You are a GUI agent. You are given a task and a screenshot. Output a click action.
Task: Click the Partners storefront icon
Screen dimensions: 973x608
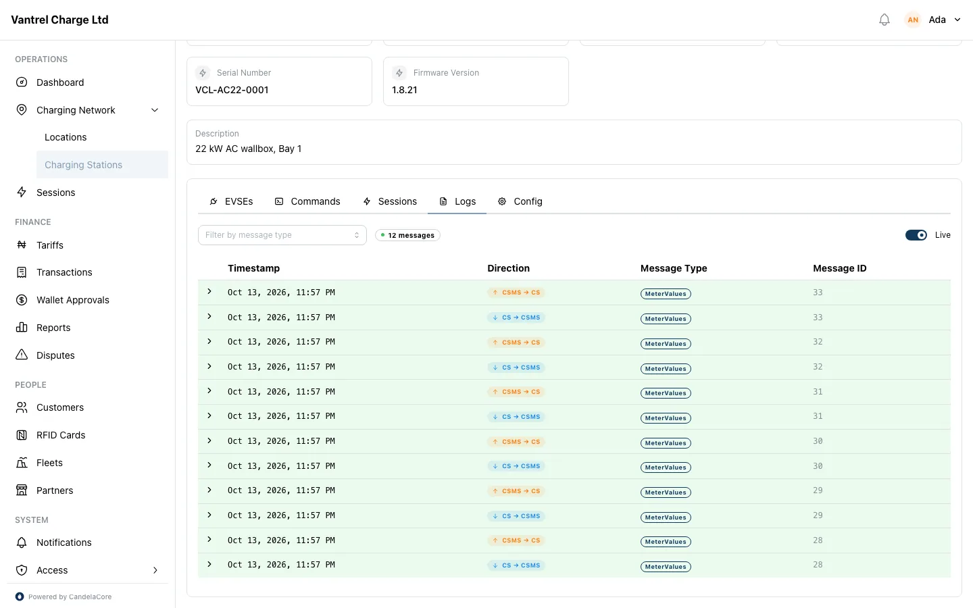pyautogui.click(x=22, y=490)
